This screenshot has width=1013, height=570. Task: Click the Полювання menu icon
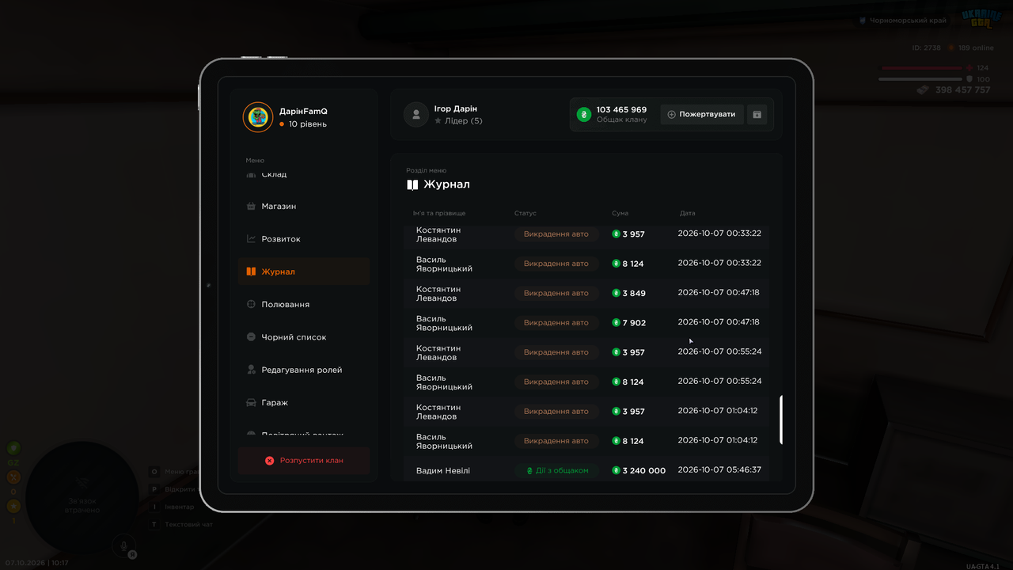[x=251, y=305]
